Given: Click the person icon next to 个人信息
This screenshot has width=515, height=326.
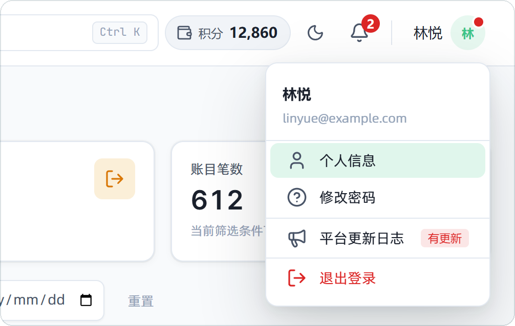Looking at the screenshot, I should pyautogui.click(x=297, y=161).
